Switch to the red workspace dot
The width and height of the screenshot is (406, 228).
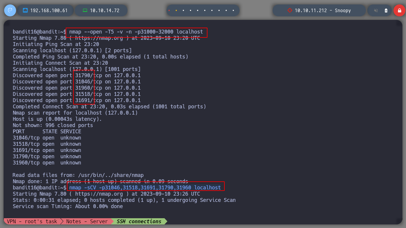[169, 10]
